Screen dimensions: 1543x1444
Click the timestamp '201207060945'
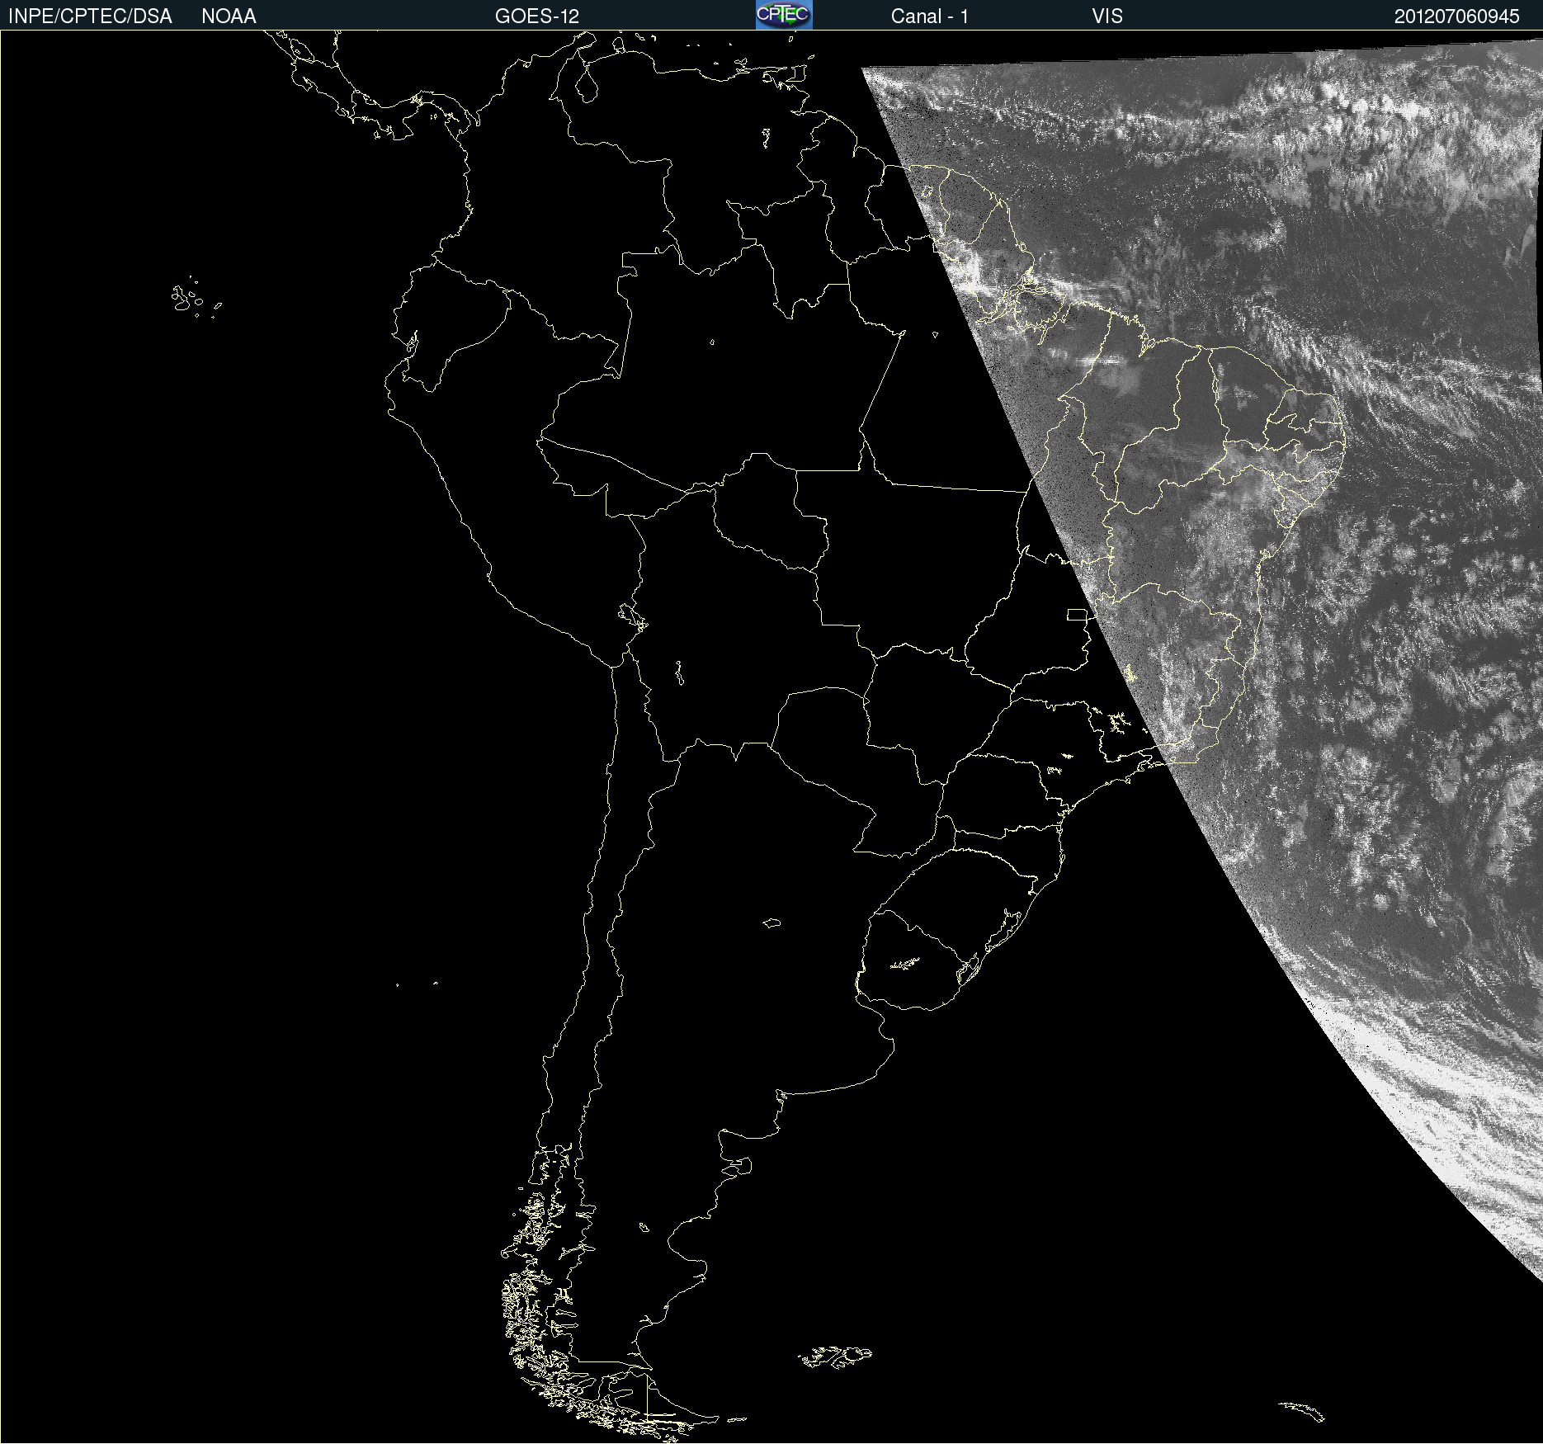coord(1457,17)
